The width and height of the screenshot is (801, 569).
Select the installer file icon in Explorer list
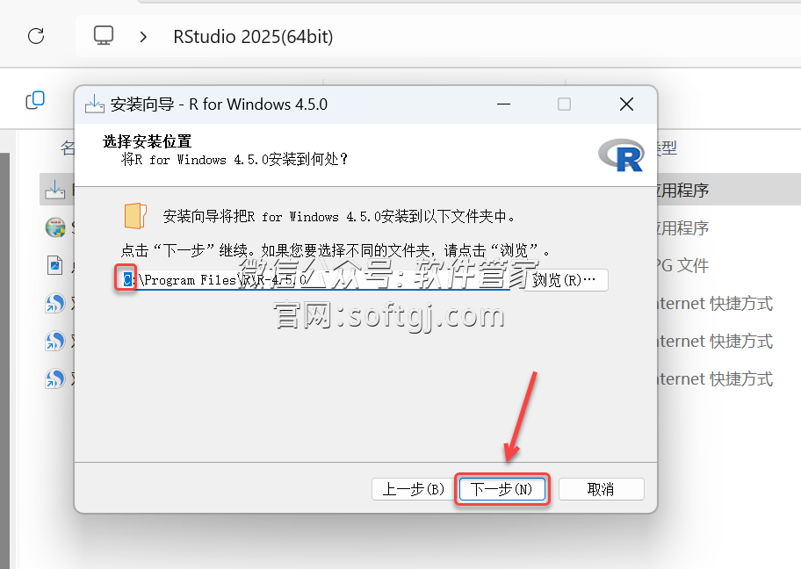click(x=54, y=190)
